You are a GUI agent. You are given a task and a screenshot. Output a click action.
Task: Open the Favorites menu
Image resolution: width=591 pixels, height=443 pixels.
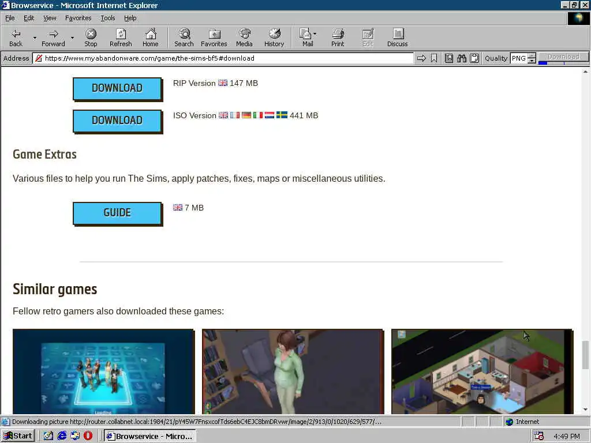[78, 18]
